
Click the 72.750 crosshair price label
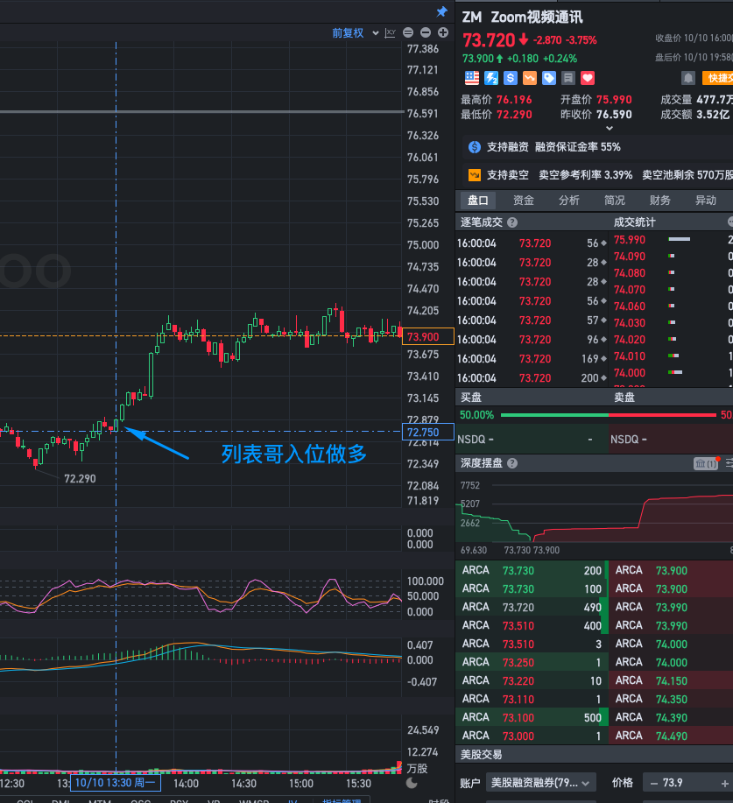click(428, 433)
